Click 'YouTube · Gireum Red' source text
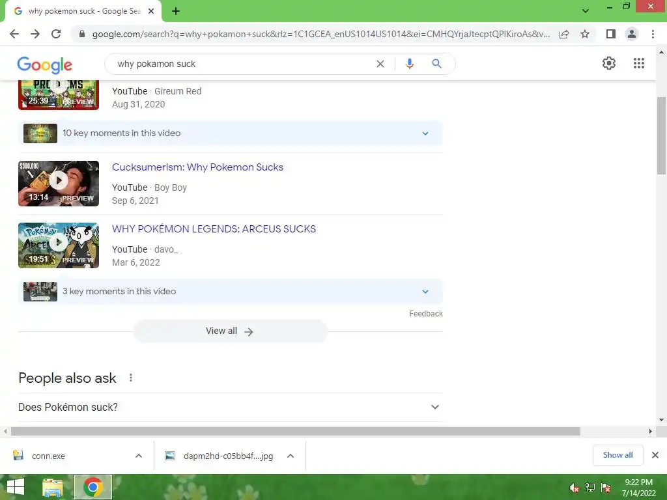 [156, 91]
